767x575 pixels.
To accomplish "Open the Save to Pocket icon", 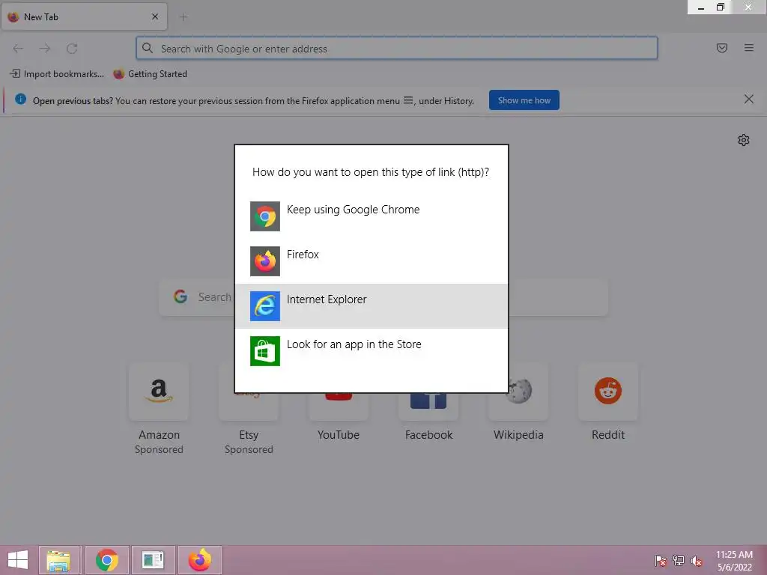I will [x=722, y=48].
